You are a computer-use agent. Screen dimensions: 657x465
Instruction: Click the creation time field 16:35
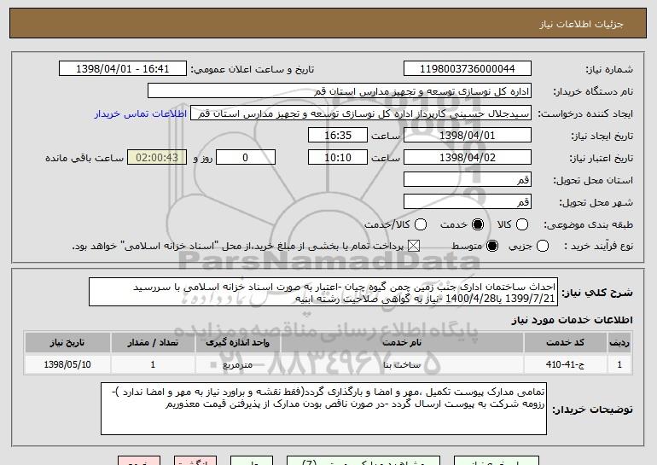tap(338, 135)
